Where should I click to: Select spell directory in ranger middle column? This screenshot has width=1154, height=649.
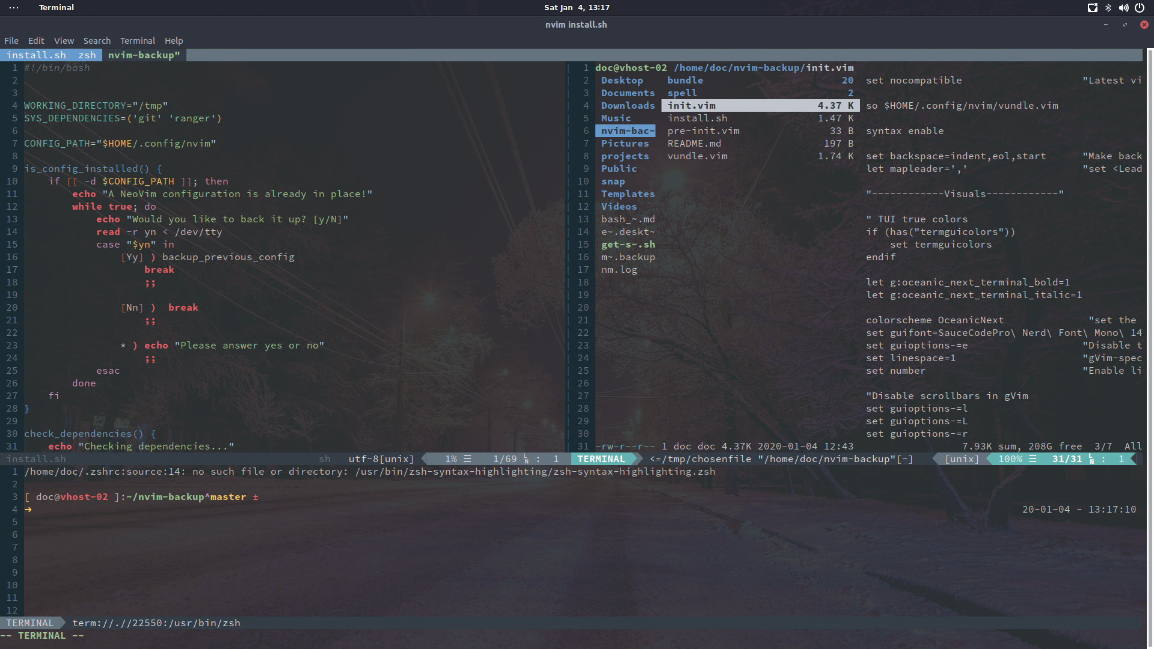point(760,93)
